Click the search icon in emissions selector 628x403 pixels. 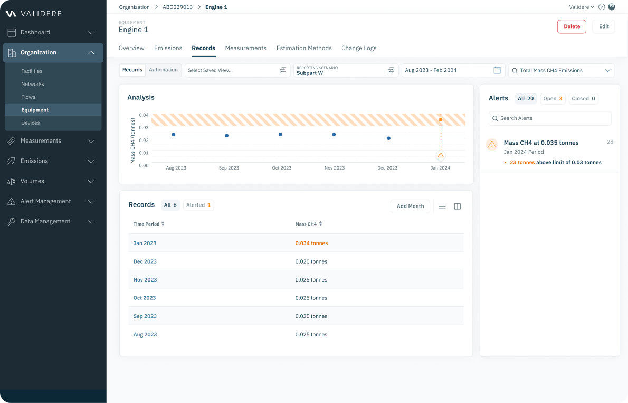click(515, 71)
